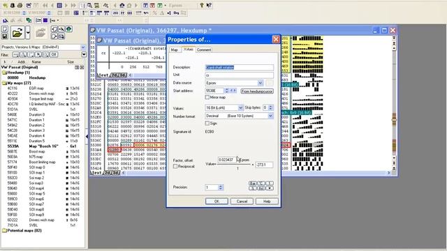The height and width of the screenshot is (251, 447).
Task: Click the blue T view icon
Action: coord(145,5)
